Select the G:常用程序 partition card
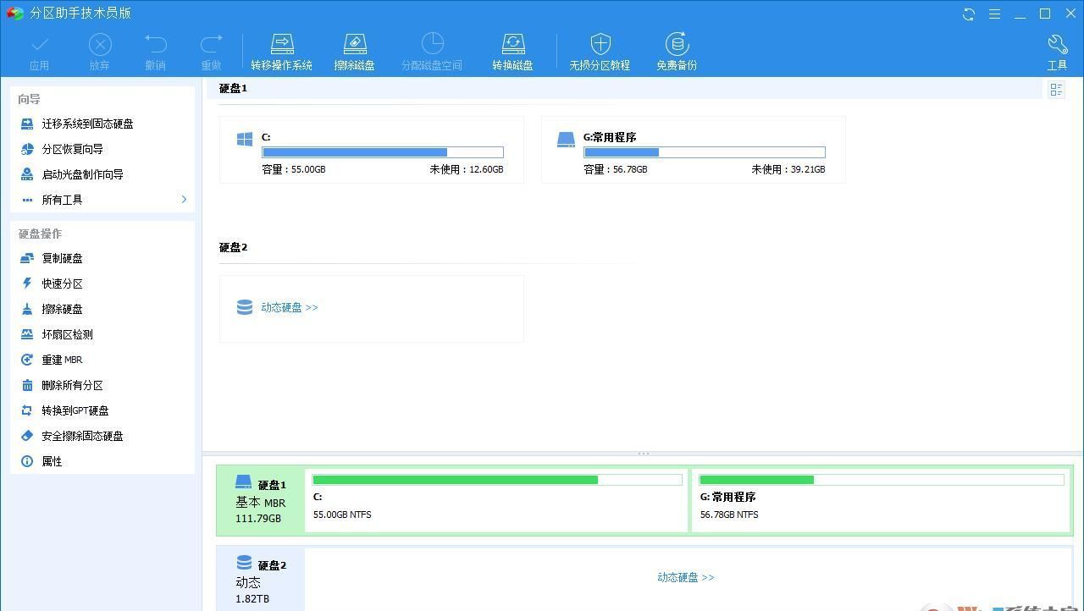1084x611 pixels. click(x=693, y=150)
